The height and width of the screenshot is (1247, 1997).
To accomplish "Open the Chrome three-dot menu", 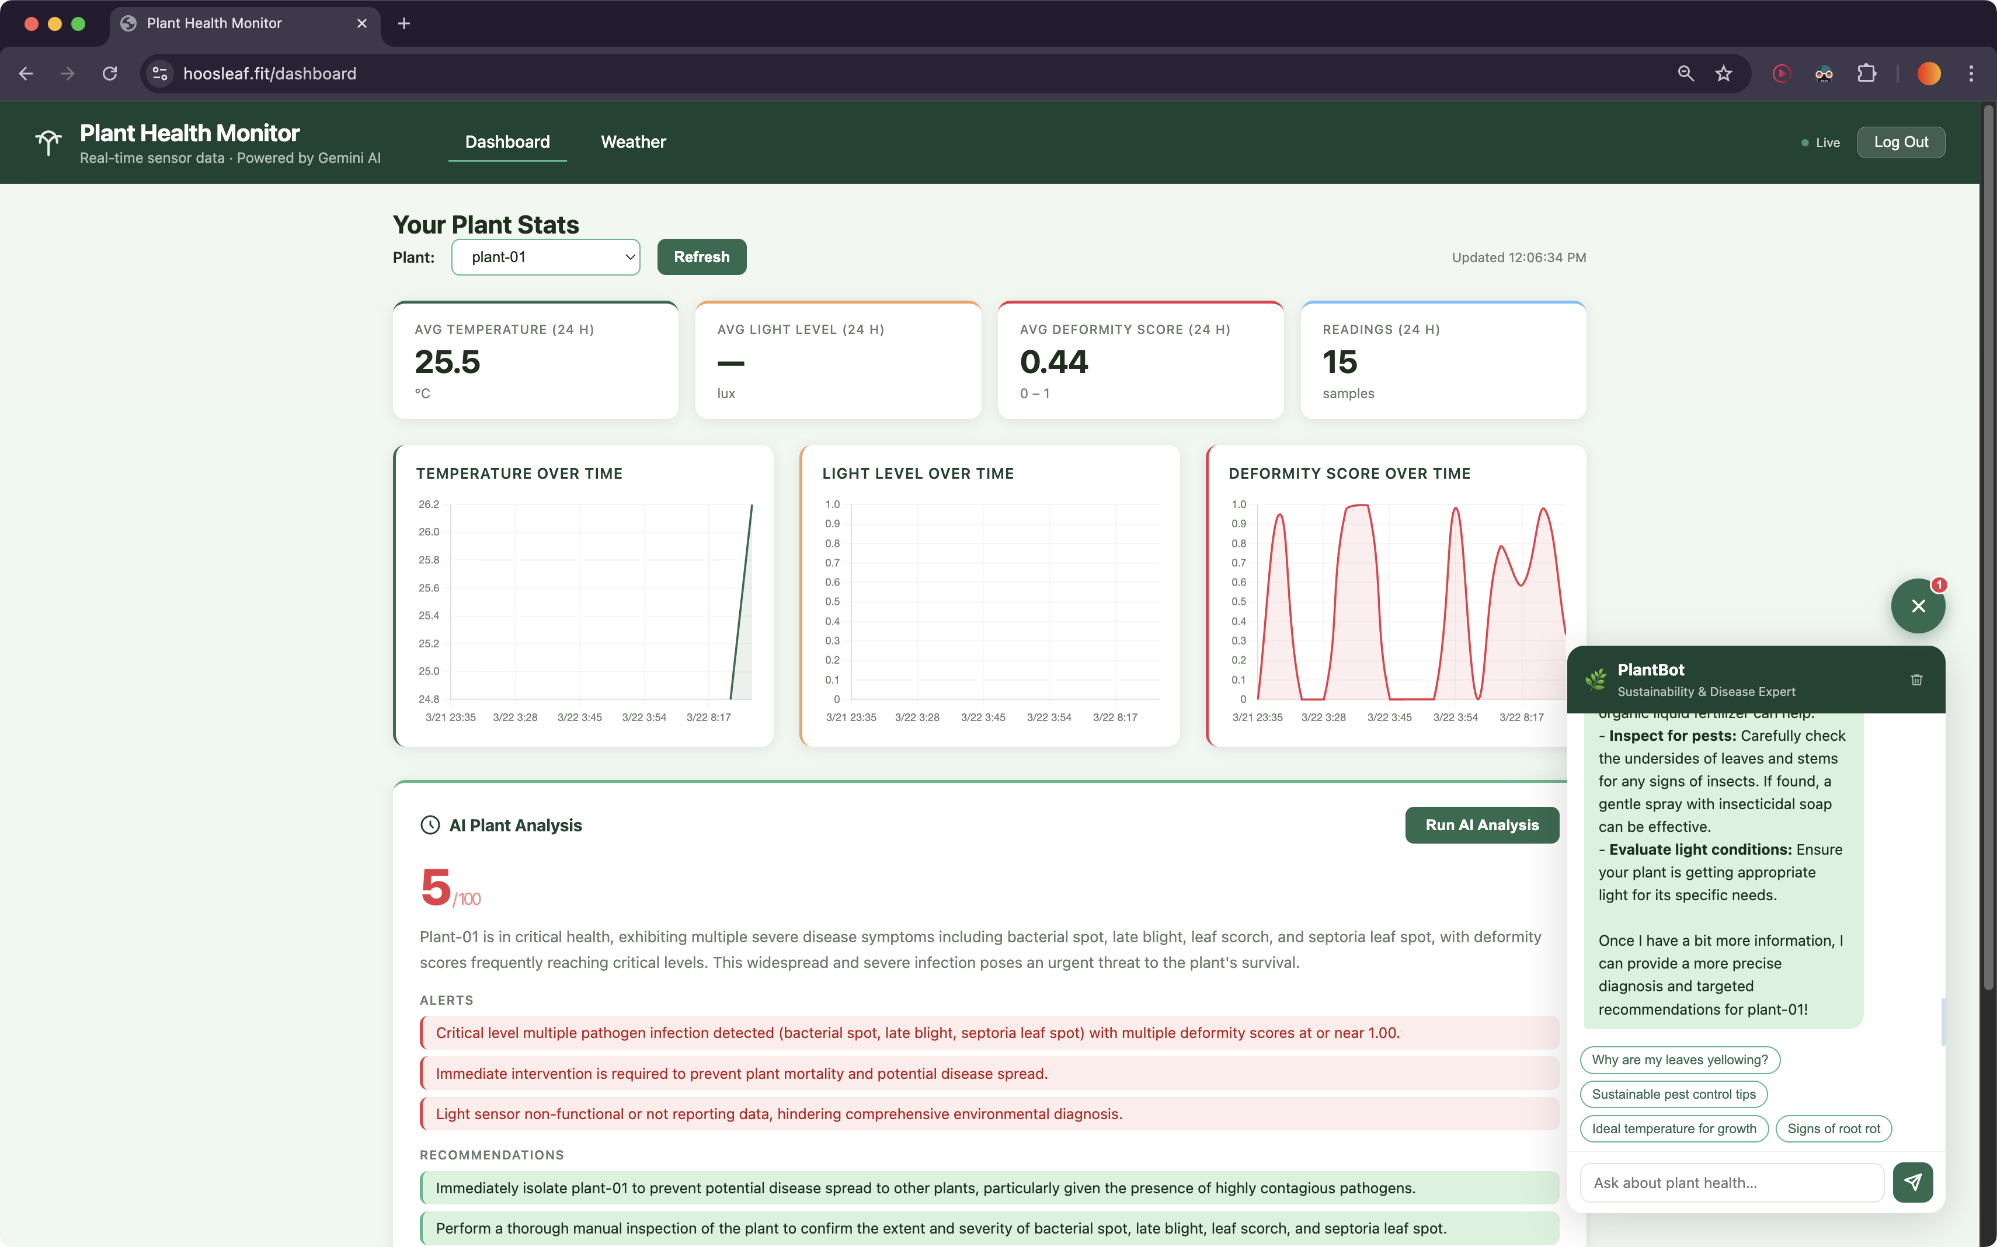I will click(x=1971, y=74).
